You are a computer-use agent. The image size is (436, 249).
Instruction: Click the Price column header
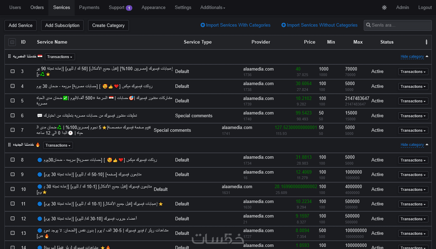[x=310, y=42]
